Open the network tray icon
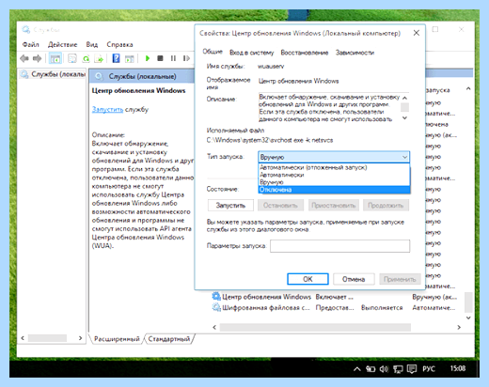 [x=398, y=369]
